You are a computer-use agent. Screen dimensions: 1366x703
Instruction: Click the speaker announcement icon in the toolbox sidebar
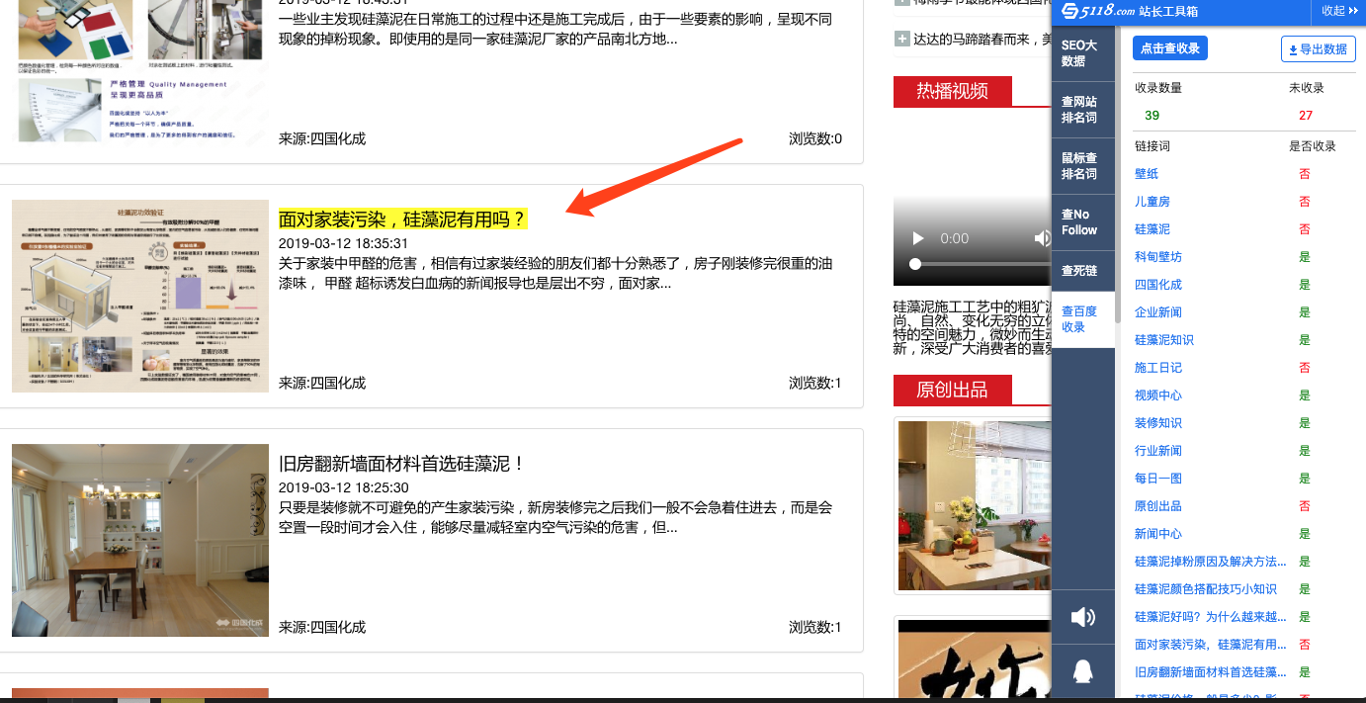coord(1082,617)
